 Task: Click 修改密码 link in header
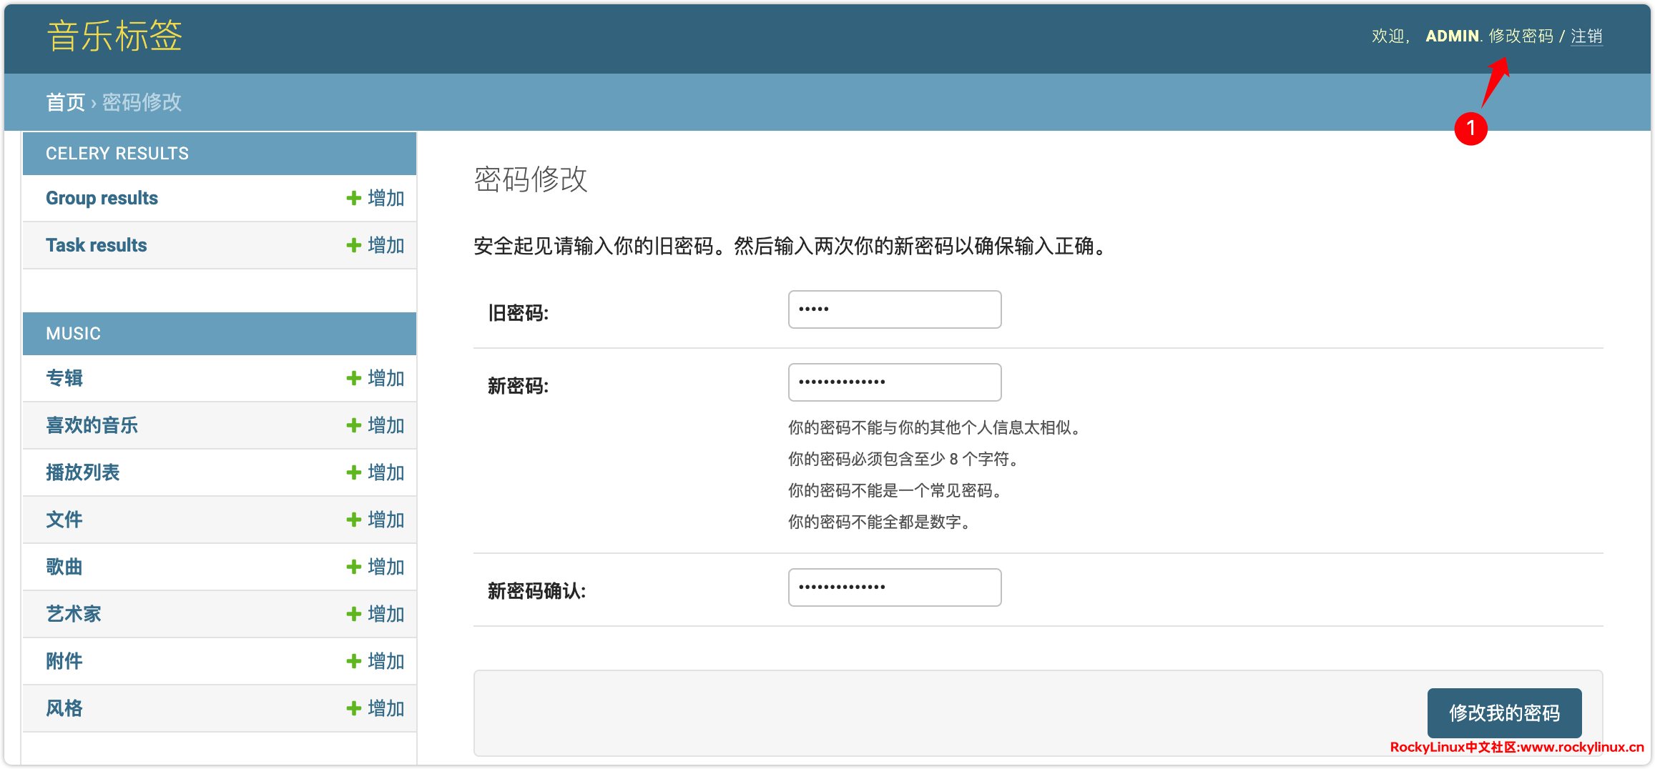click(x=1521, y=36)
